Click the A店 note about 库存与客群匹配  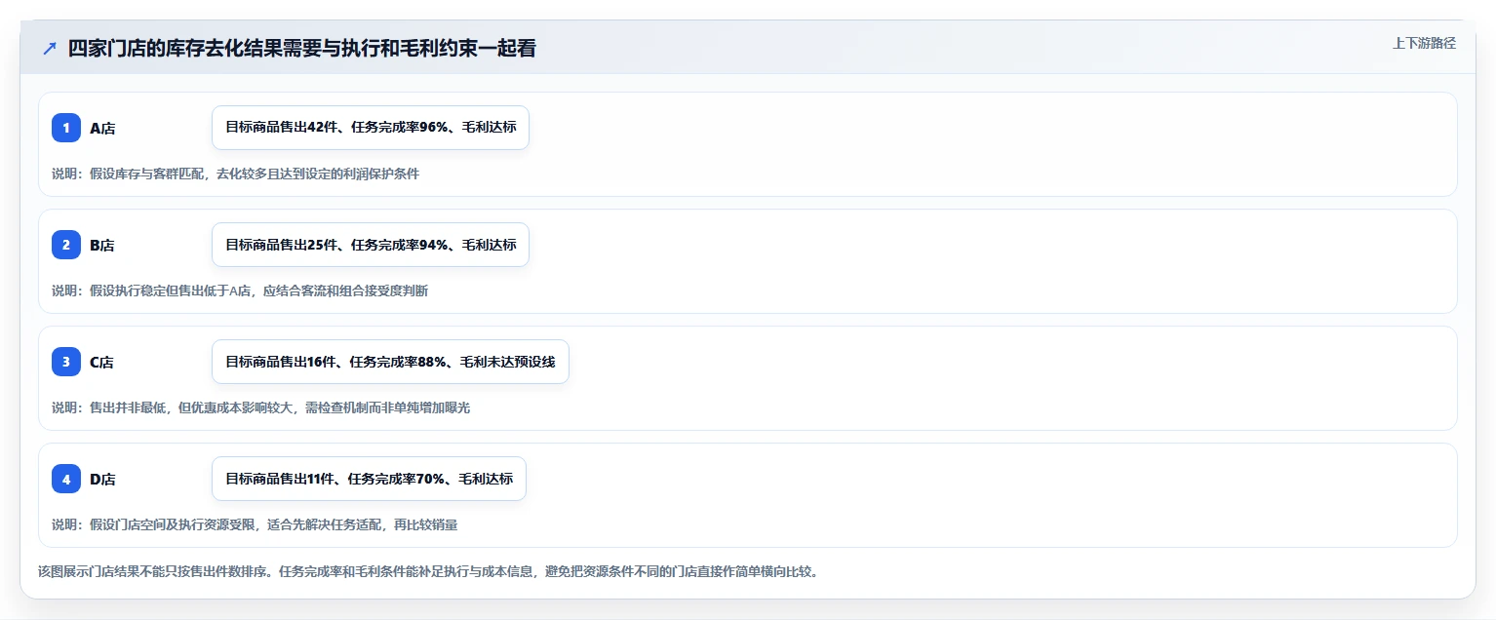click(x=235, y=174)
